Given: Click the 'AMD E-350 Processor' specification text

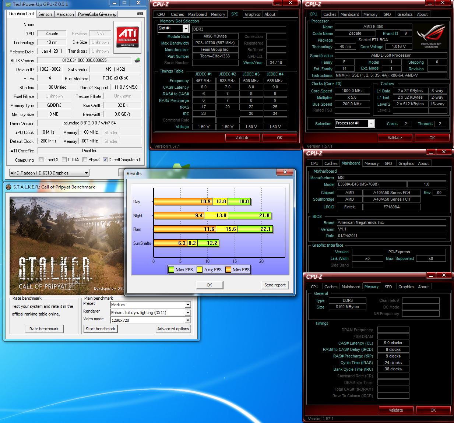Looking at the screenshot, I should point(391,55).
